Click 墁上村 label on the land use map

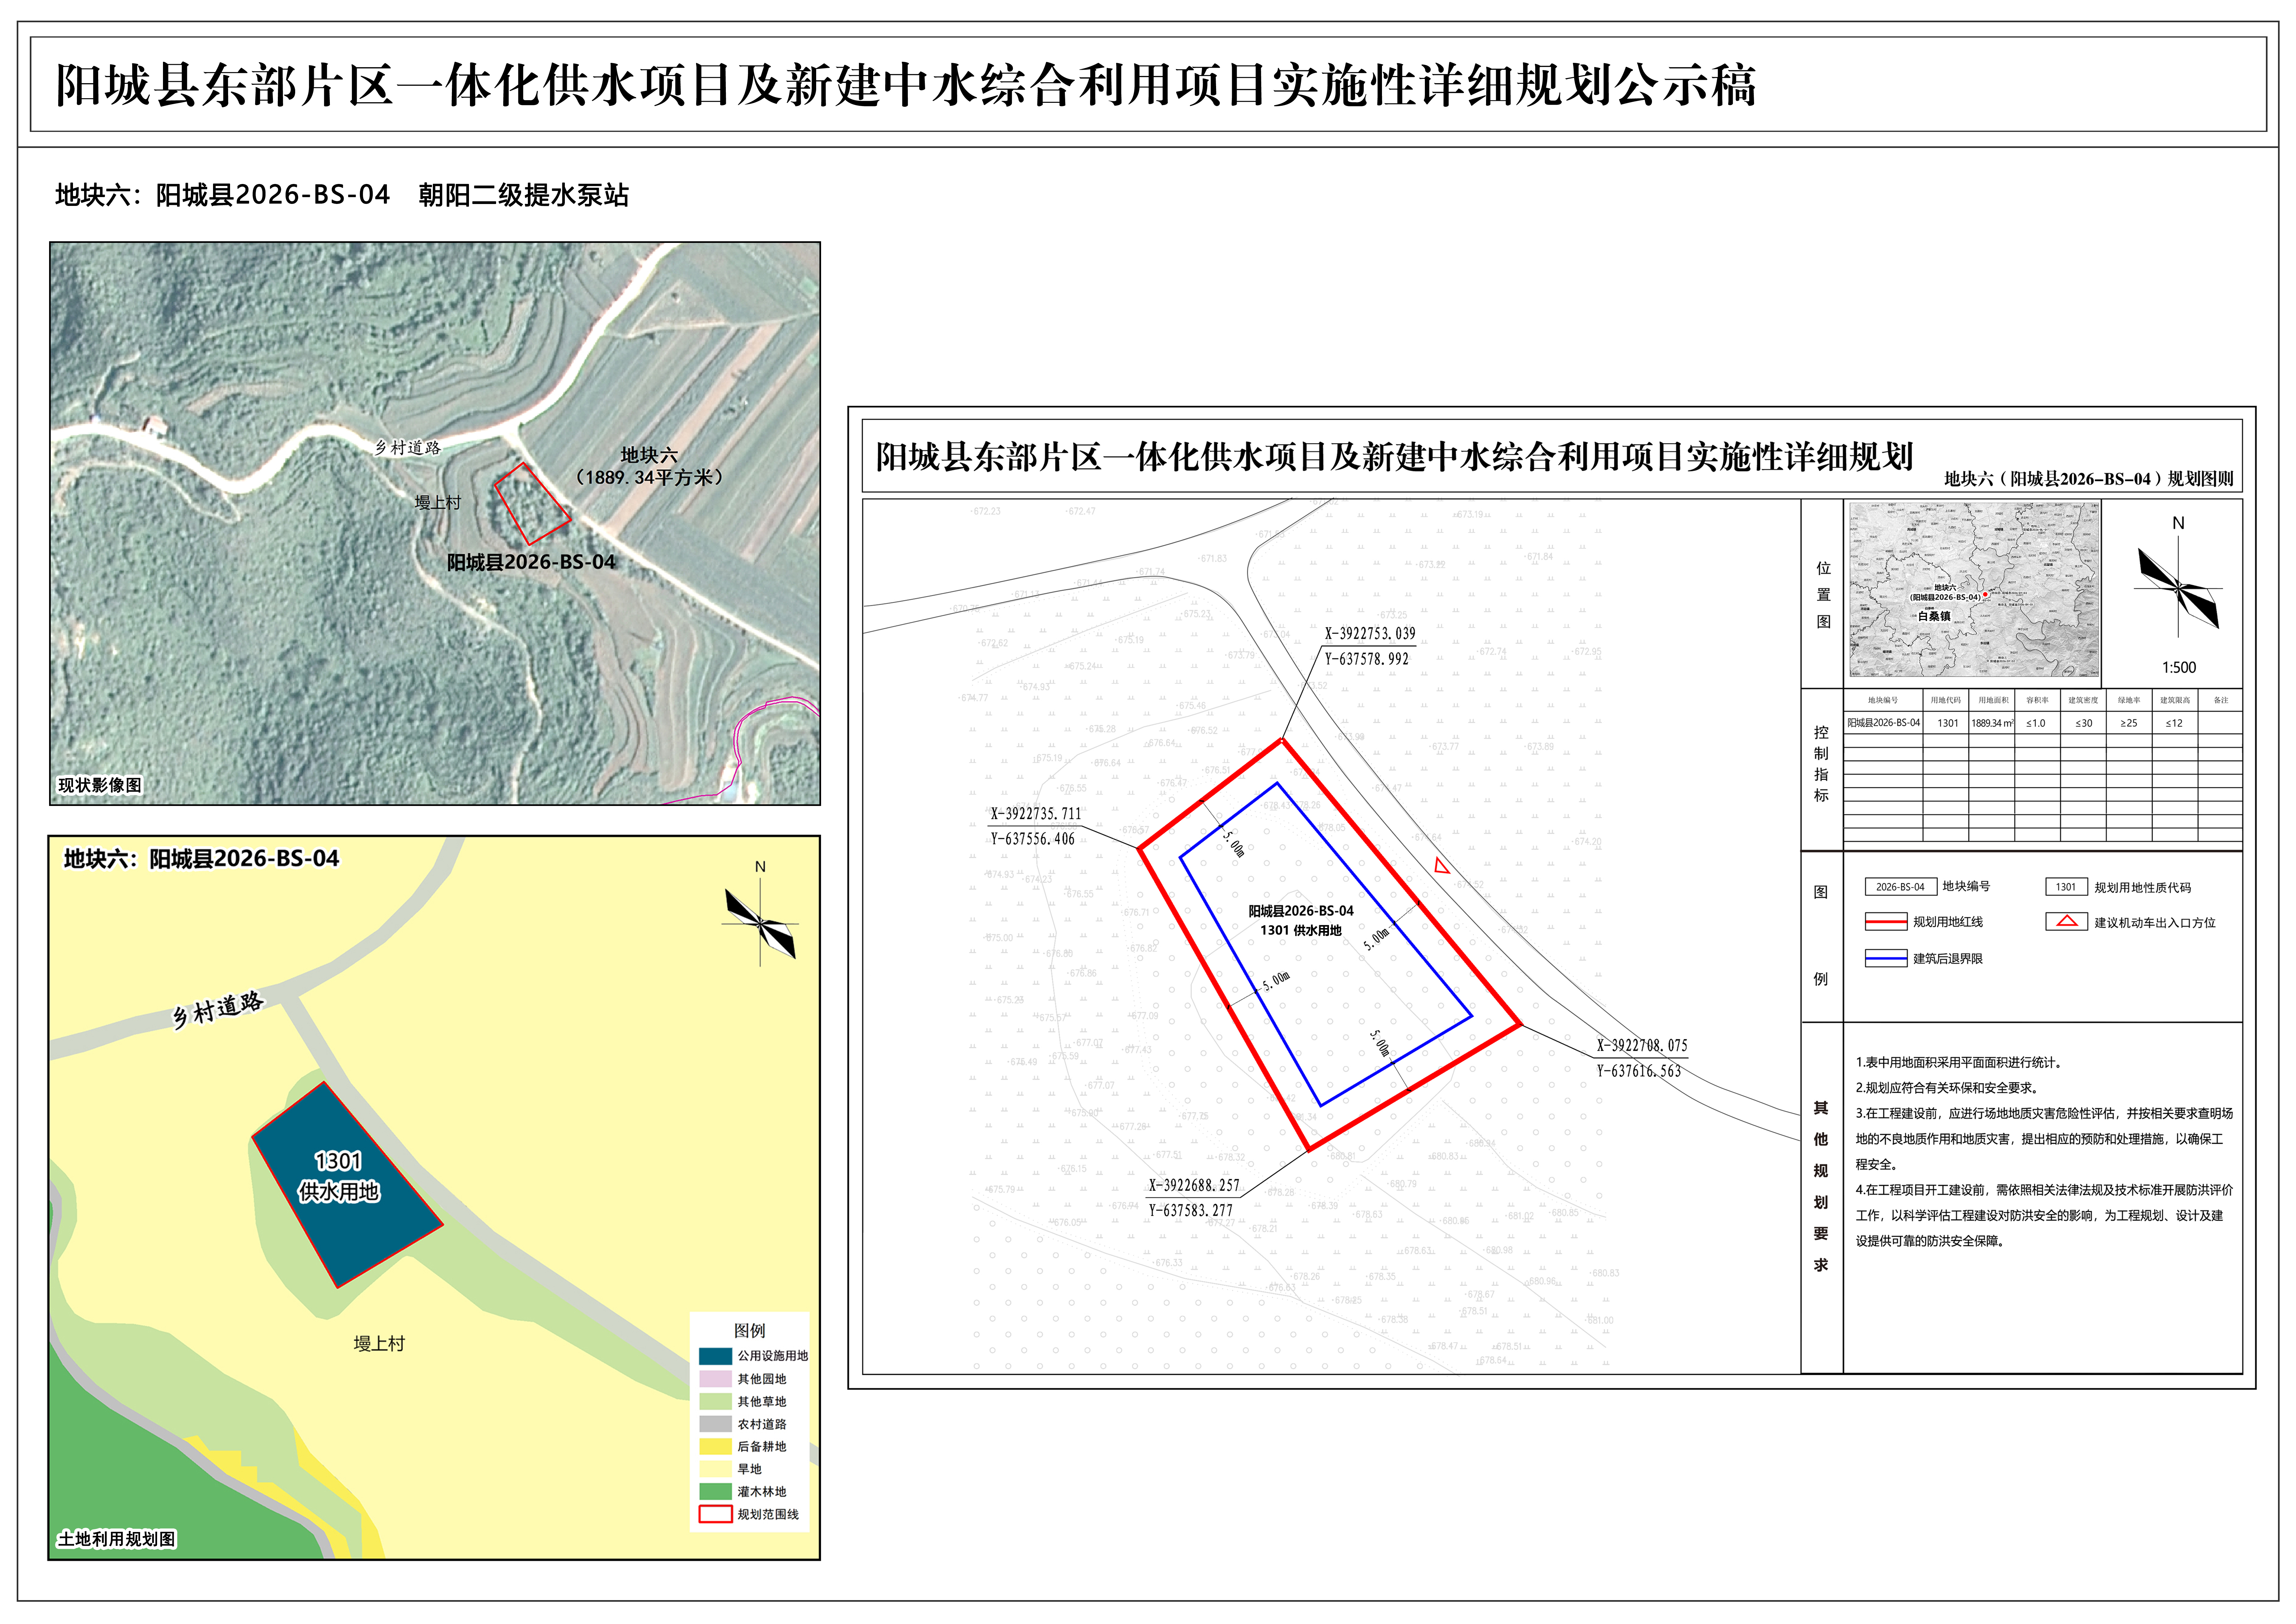click(x=379, y=1344)
